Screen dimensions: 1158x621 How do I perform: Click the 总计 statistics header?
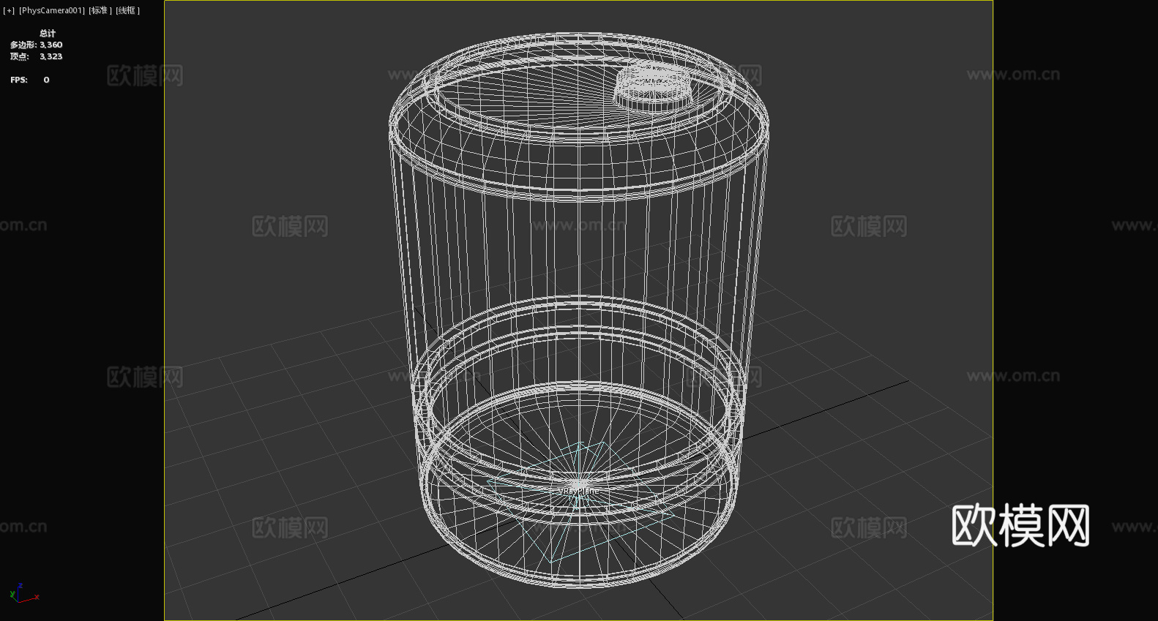[x=48, y=33]
